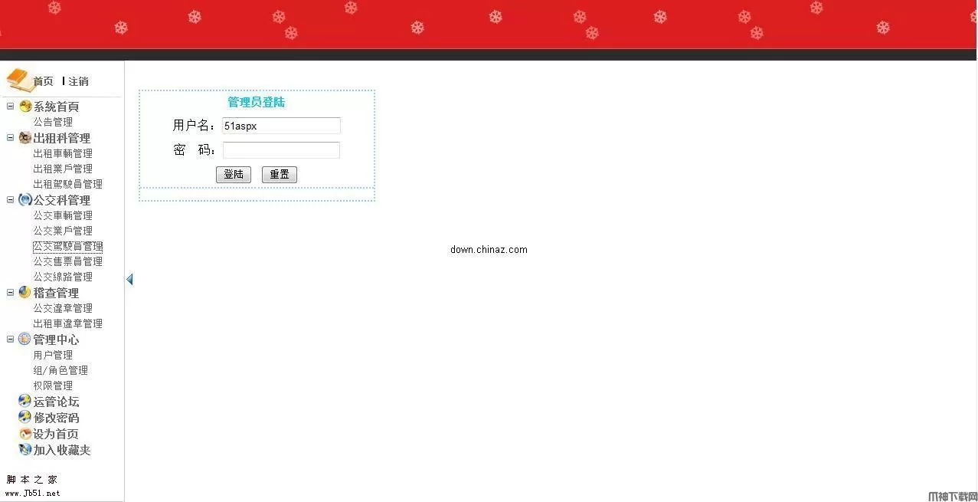This screenshot has width=978, height=502.
Task: Open 运管论坛 link
Action: pyautogui.click(x=56, y=402)
